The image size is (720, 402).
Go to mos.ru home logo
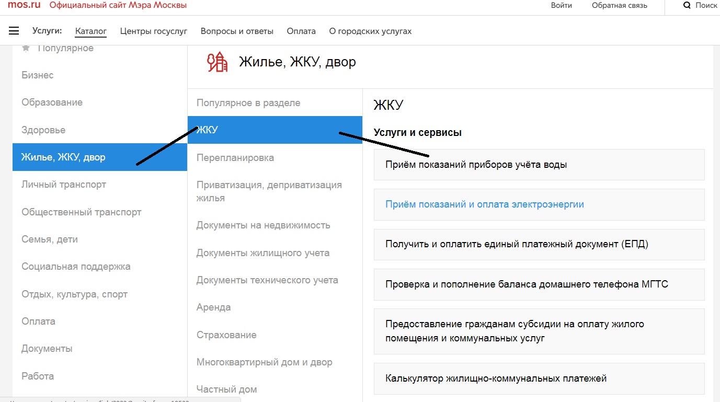pyautogui.click(x=24, y=5)
